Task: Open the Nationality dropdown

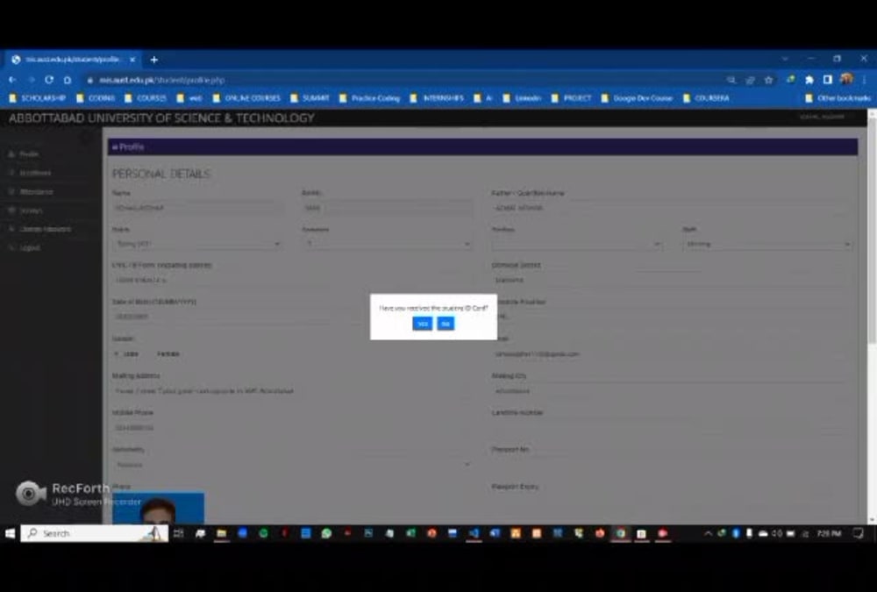Action: click(x=291, y=465)
